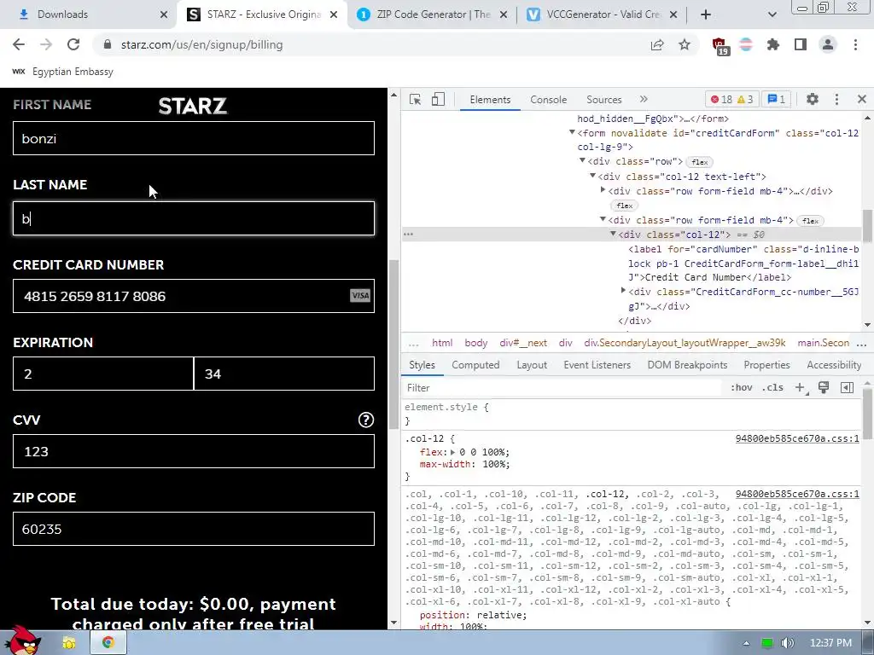This screenshot has width=874, height=655.
Task: Click the expiration year field
Action: [284, 374]
